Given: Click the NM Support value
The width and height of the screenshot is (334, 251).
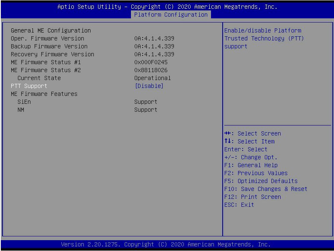Looking at the screenshot, I should tap(146, 110).
